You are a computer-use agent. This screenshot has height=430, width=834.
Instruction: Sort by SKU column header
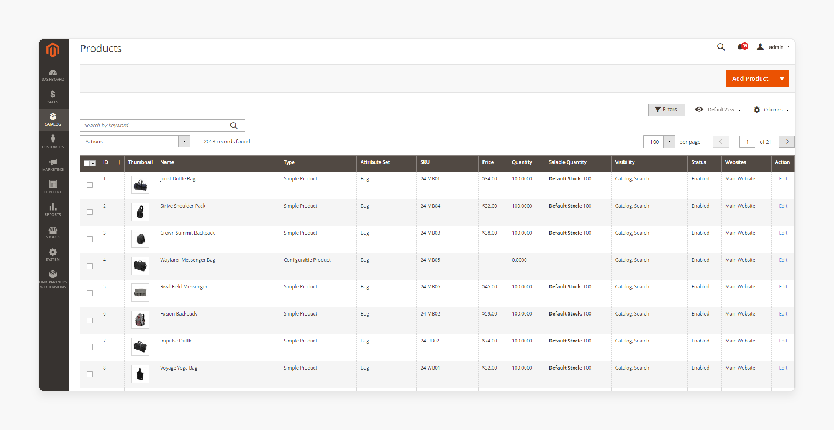[425, 162]
